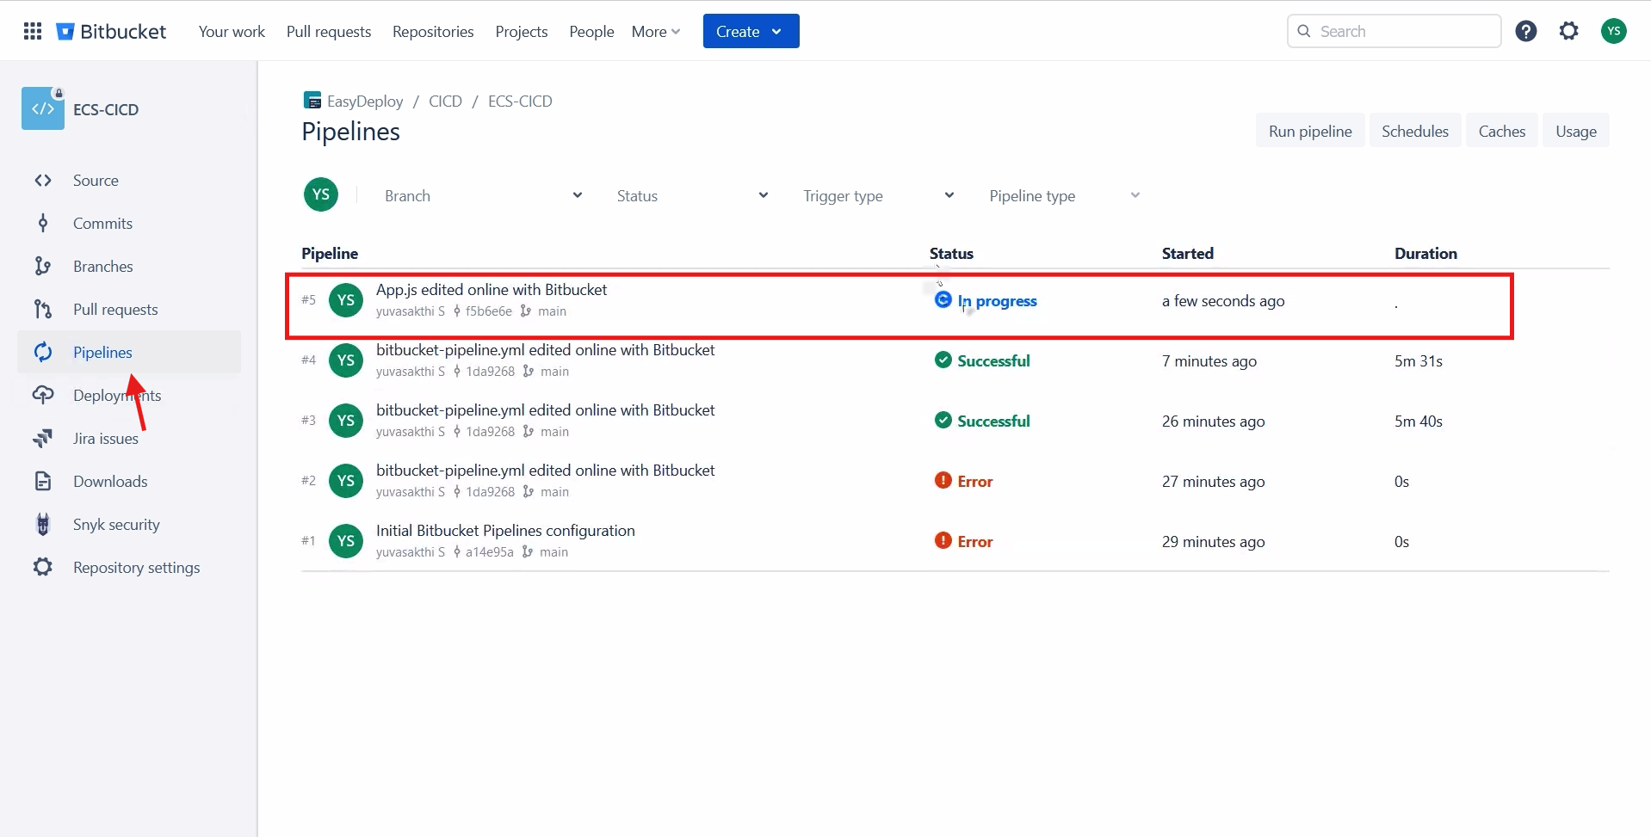This screenshot has width=1651, height=837.
Task: Click the Repository settings gear icon
Action: tap(43, 568)
